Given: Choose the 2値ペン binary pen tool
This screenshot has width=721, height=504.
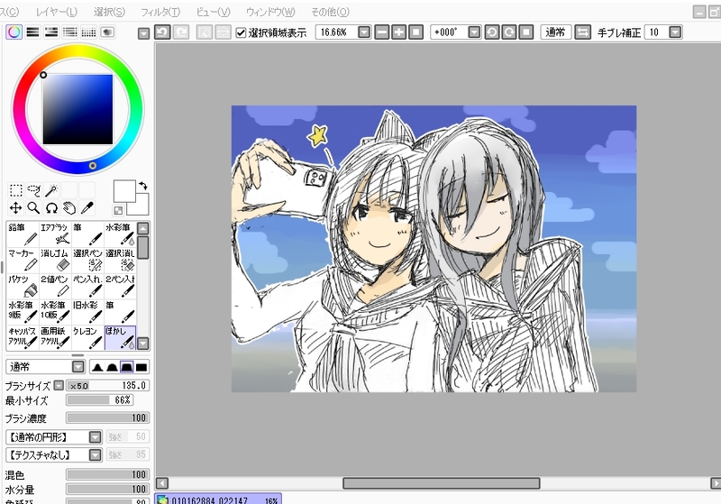Looking at the screenshot, I should pyautogui.click(x=55, y=285).
